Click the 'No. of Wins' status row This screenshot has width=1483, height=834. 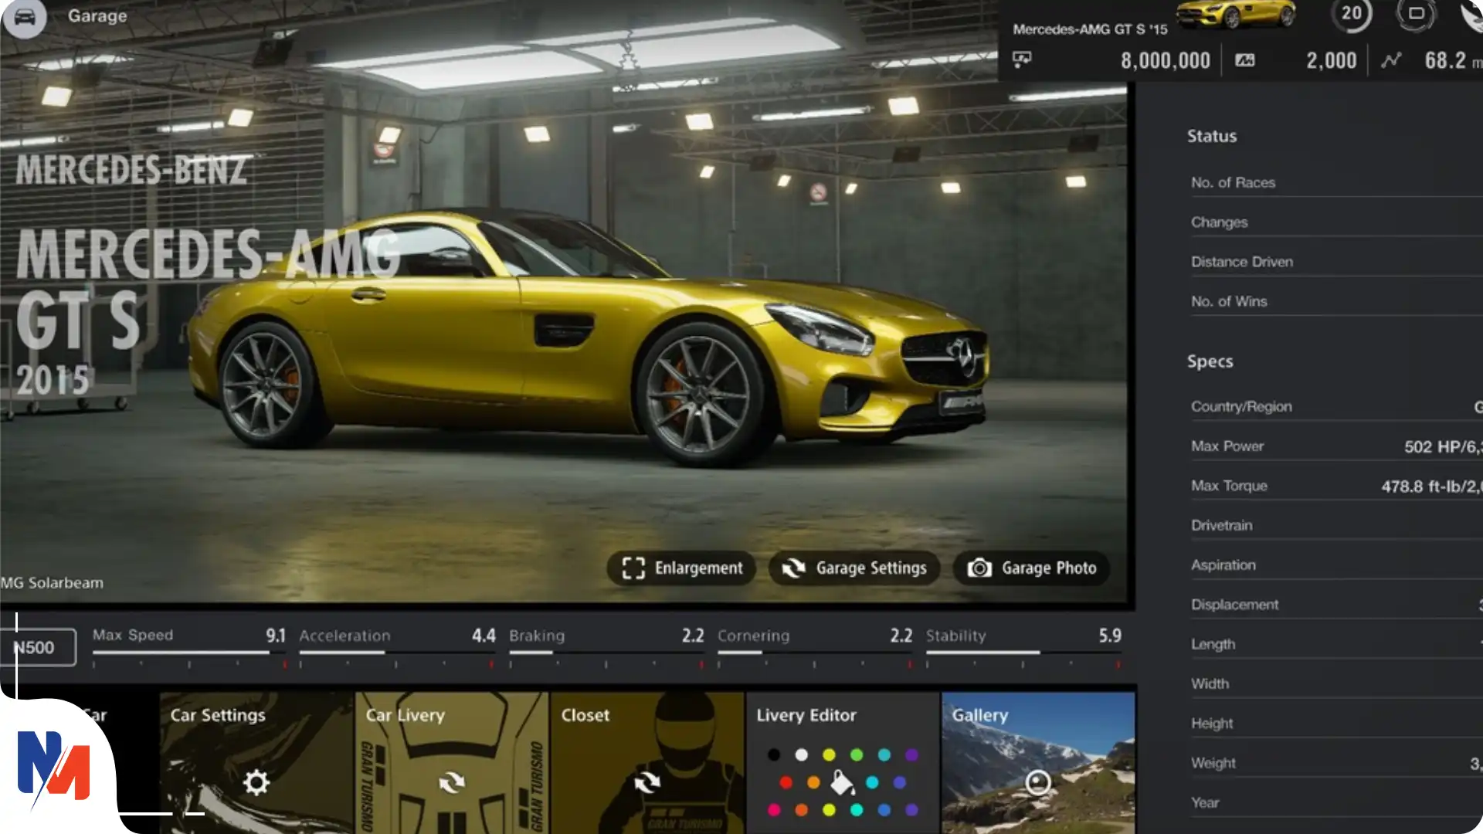(x=1336, y=301)
